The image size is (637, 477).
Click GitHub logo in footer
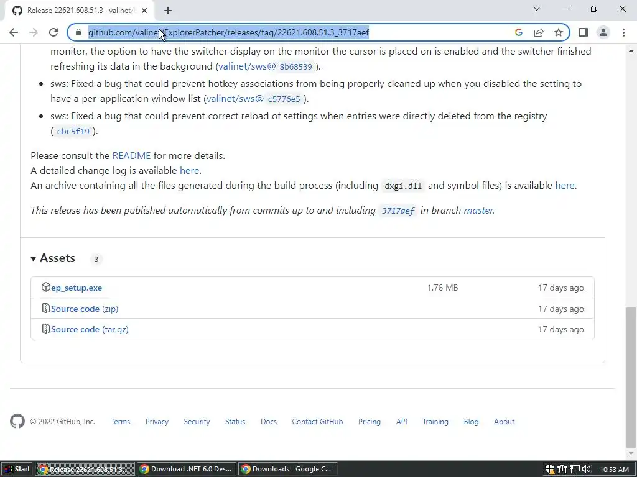17,422
